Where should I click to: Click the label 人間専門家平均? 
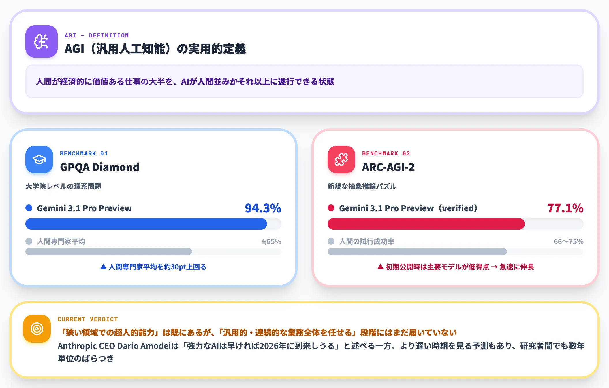pyautogui.click(x=61, y=241)
